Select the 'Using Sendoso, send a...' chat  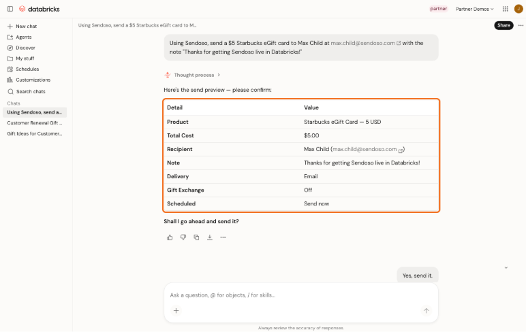(x=35, y=112)
